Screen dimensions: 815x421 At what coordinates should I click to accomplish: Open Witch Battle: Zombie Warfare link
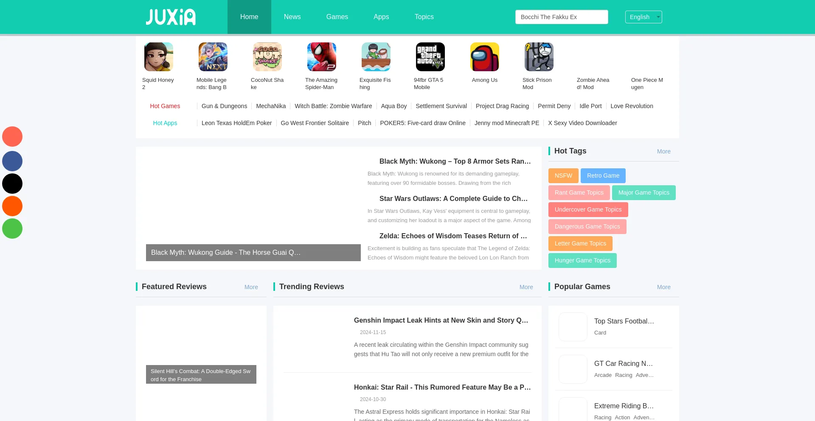click(x=333, y=106)
